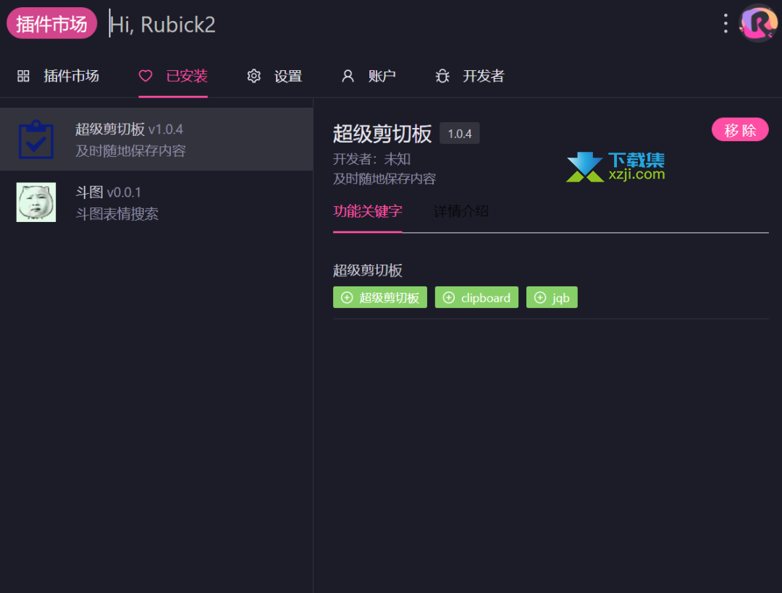The image size is (782, 593).
Task: Select the 功能关键字 tab
Action: point(367,211)
